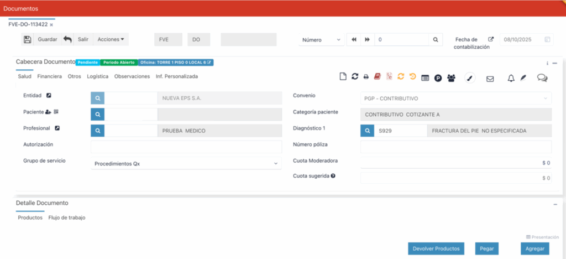This screenshot has height=259, width=566.
Task: Click the circled P icon
Action: (438, 78)
